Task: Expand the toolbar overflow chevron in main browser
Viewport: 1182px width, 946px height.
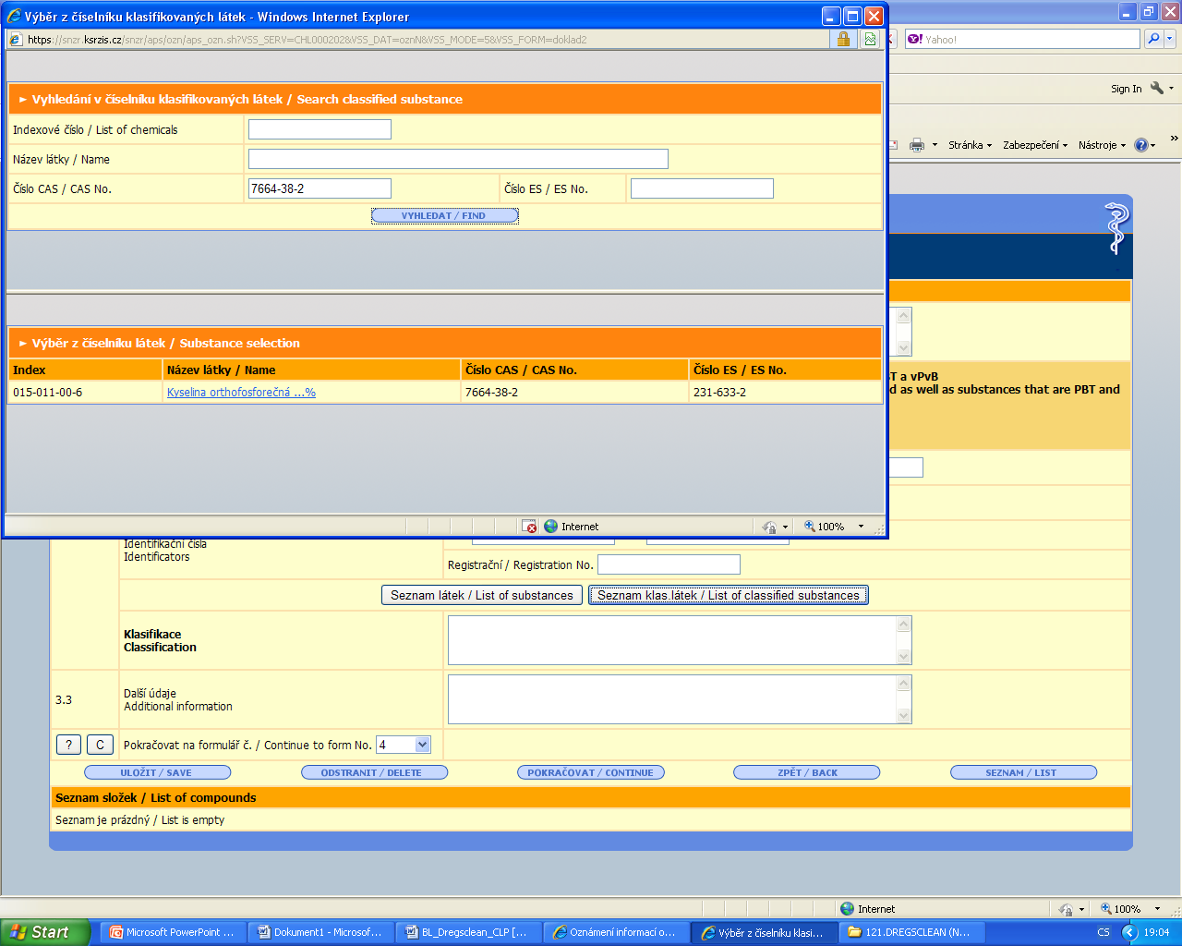Action: (x=1174, y=138)
